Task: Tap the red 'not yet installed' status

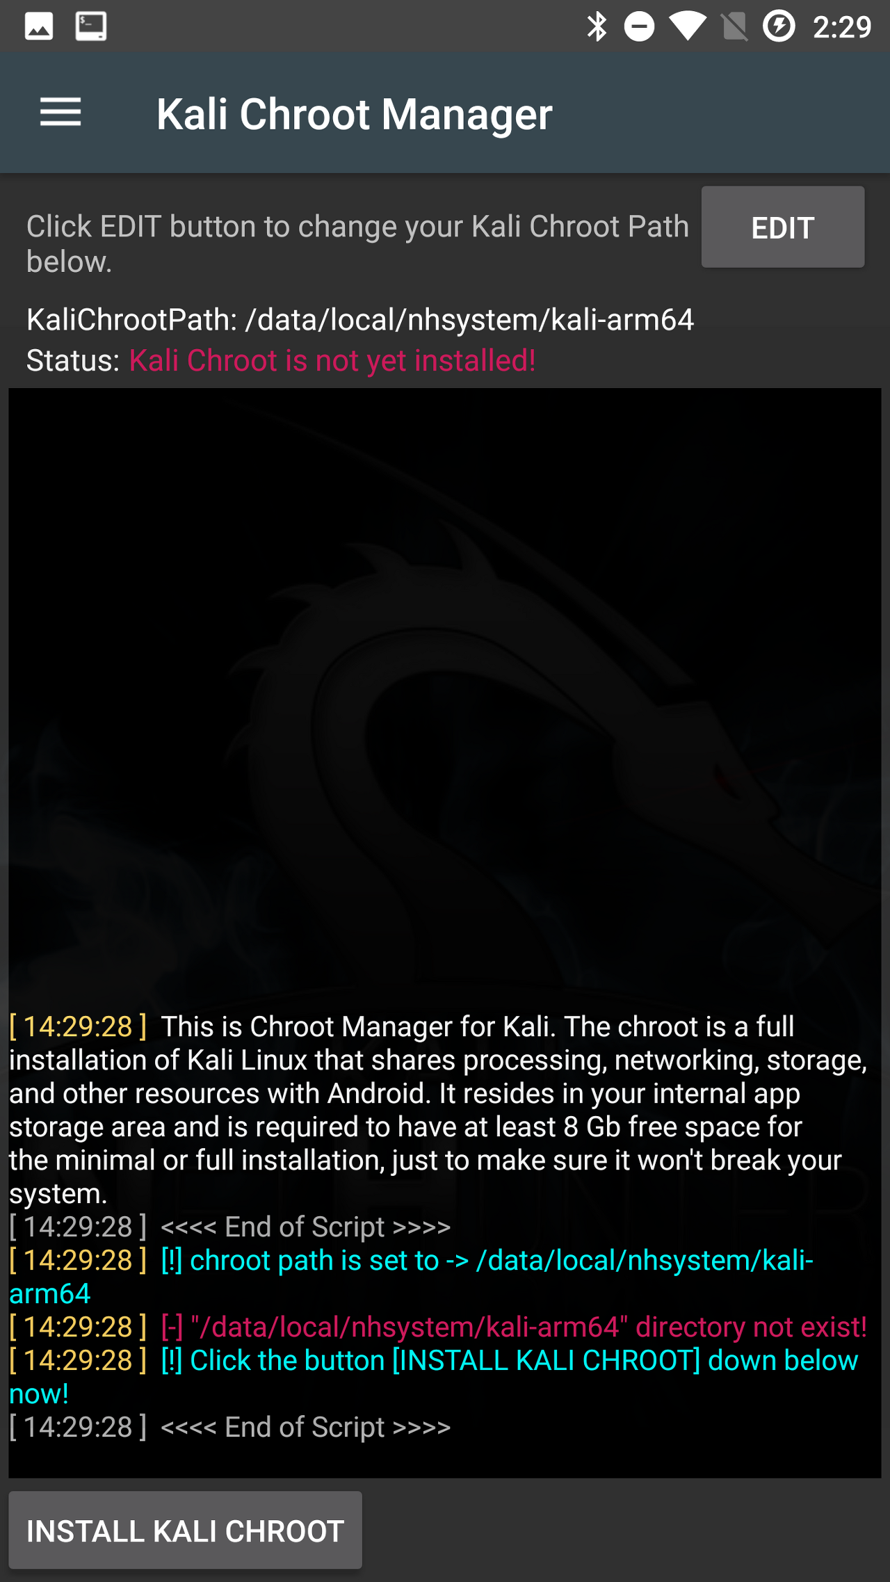Action: pyautogui.click(x=332, y=361)
